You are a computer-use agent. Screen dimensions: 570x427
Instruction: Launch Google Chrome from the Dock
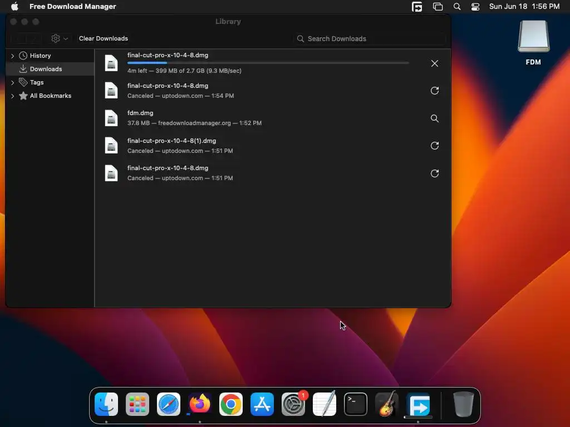click(x=231, y=404)
